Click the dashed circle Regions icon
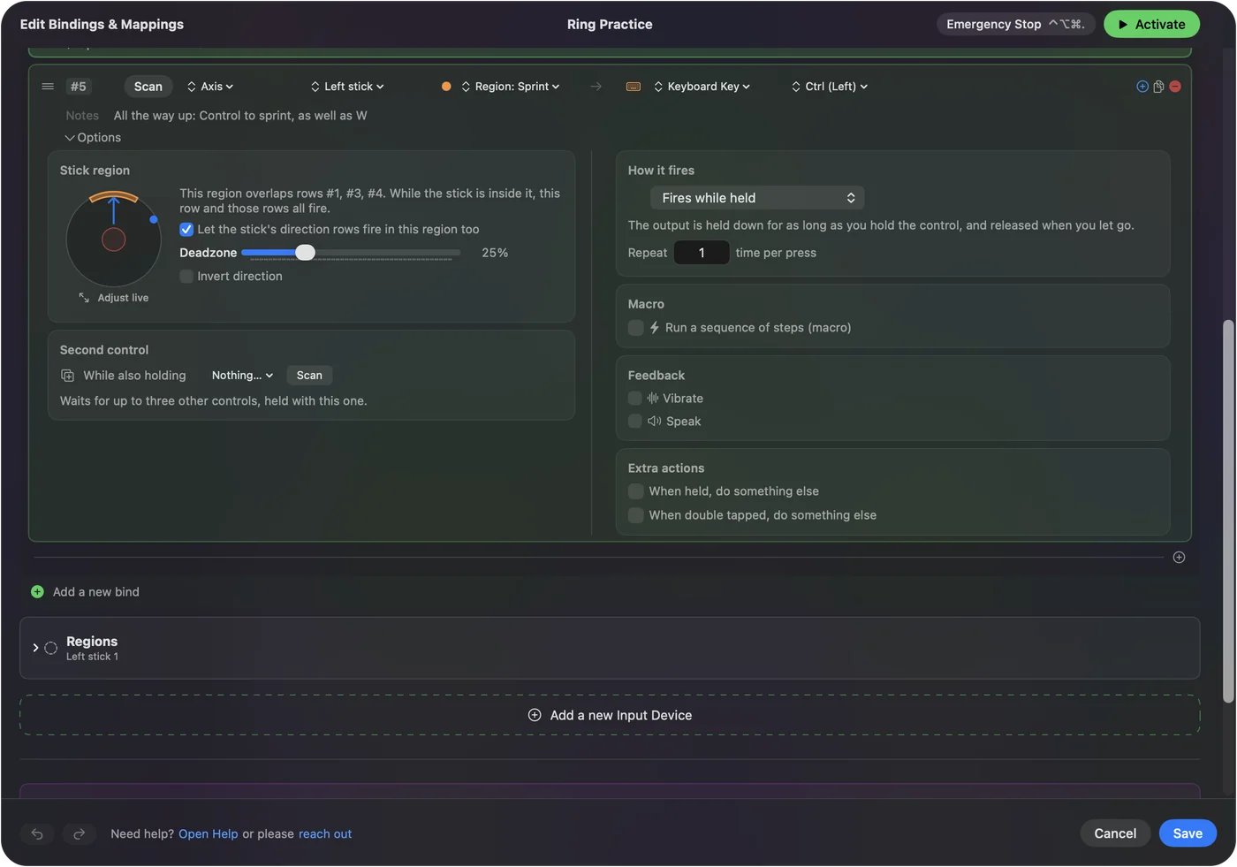The image size is (1237, 867). coord(51,648)
